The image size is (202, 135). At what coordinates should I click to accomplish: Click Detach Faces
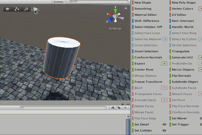pos(182,94)
